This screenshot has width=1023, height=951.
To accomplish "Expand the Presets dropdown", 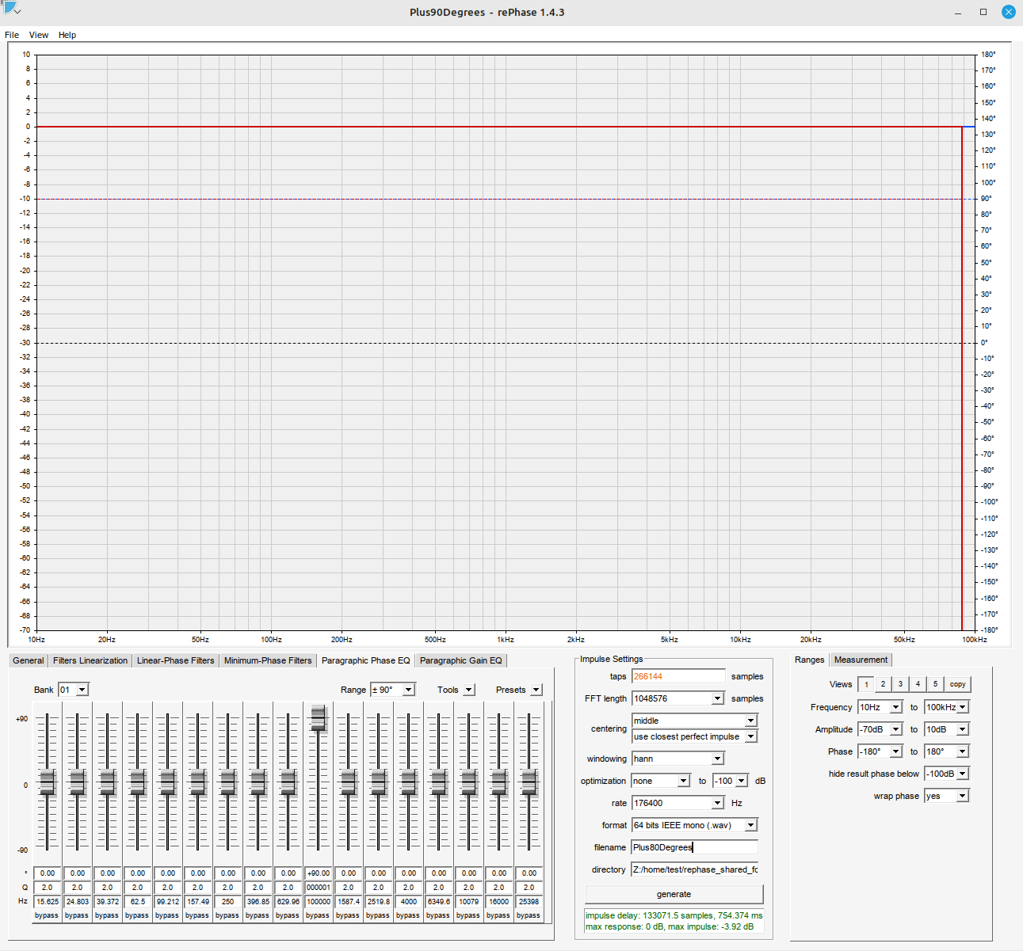I will click(x=536, y=690).
